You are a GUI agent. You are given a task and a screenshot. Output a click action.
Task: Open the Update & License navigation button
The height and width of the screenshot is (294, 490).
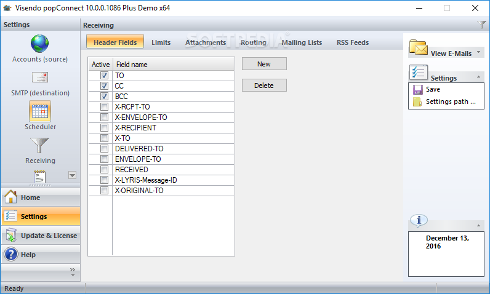tap(41, 235)
